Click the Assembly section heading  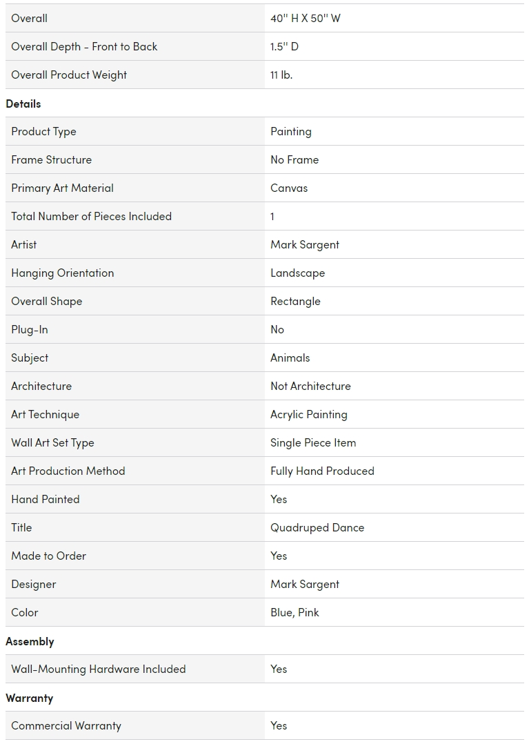pos(30,641)
